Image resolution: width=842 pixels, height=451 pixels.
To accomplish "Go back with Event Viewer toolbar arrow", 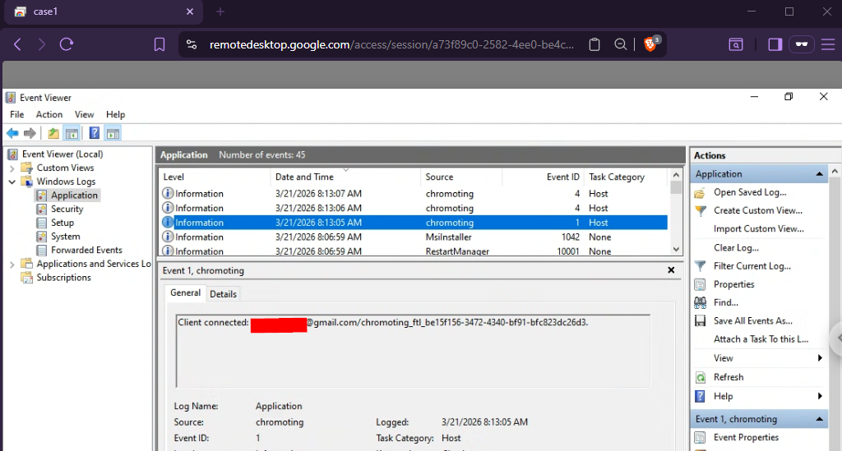I will click(12, 133).
